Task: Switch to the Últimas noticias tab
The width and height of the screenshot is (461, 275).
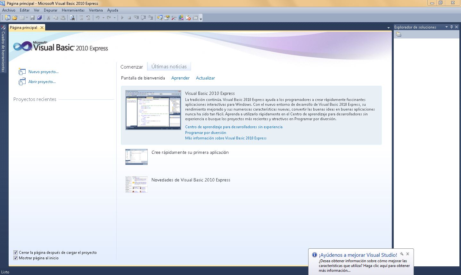Action: click(169, 66)
